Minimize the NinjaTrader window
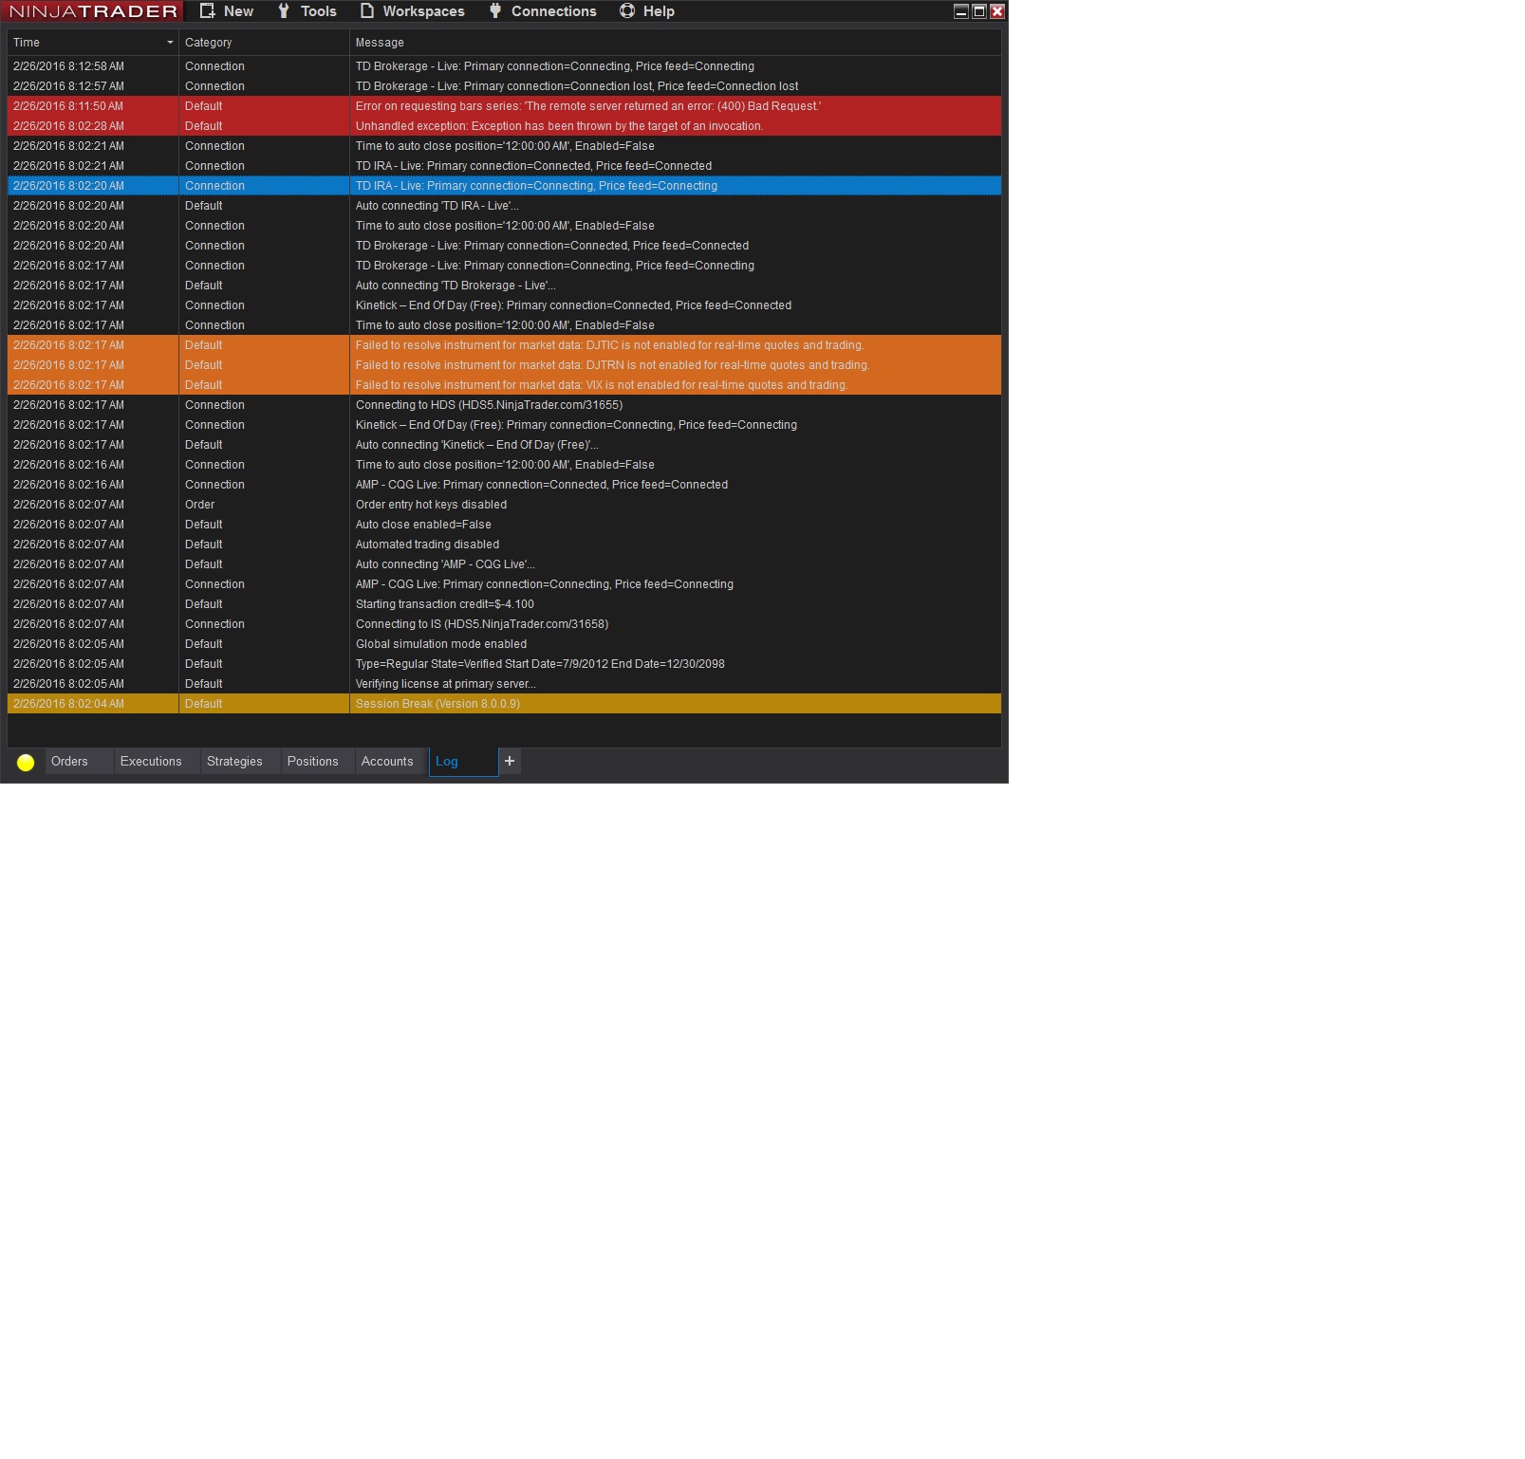Image resolution: width=1525 pixels, height=1459 pixels. pyautogui.click(x=961, y=11)
